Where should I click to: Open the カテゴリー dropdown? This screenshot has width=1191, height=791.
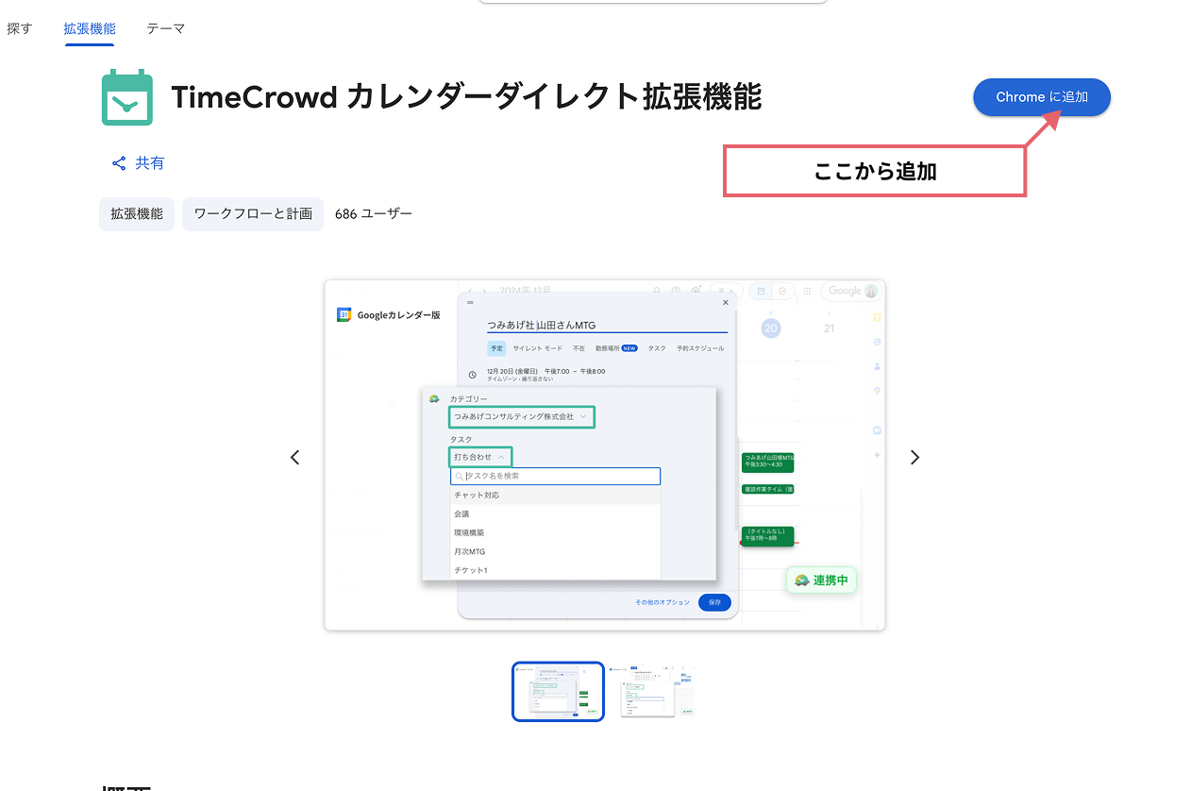point(521,416)
